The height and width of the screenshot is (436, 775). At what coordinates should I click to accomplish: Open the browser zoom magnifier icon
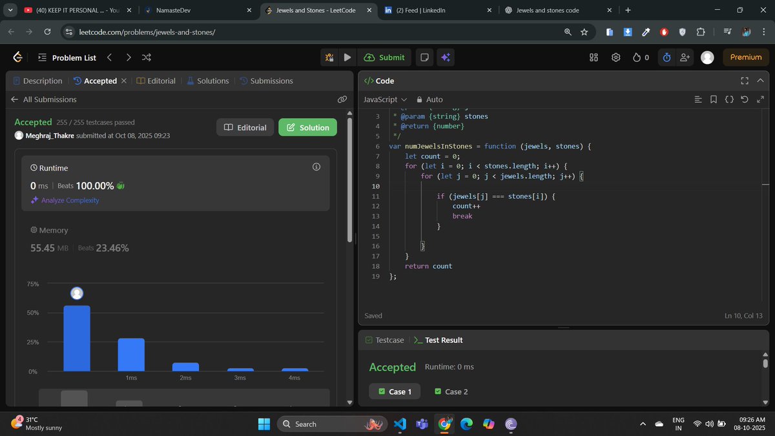click(x=568, y=32)
